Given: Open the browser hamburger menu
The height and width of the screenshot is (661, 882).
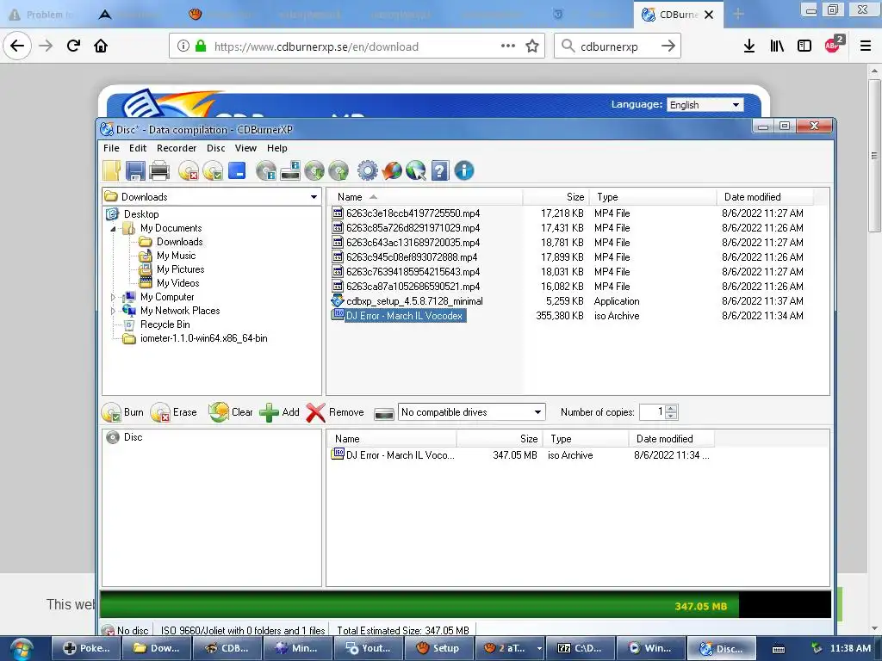Looking at the screenshot, I should [866, 46].
